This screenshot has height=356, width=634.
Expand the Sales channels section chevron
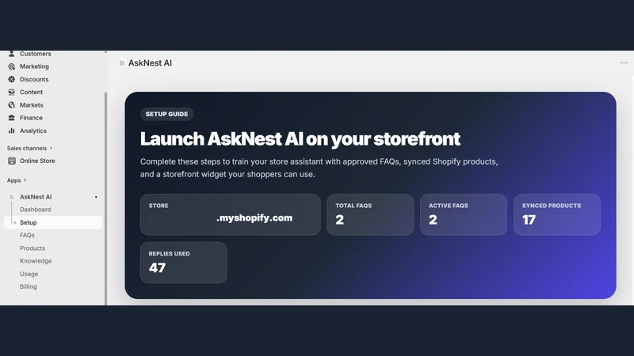click(x=51, y=148)
